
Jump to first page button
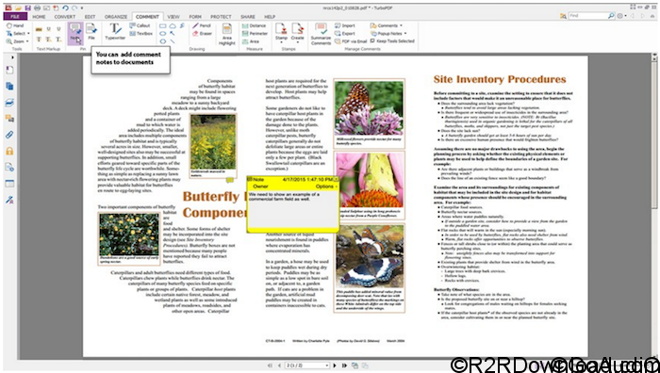click(270, 365)
